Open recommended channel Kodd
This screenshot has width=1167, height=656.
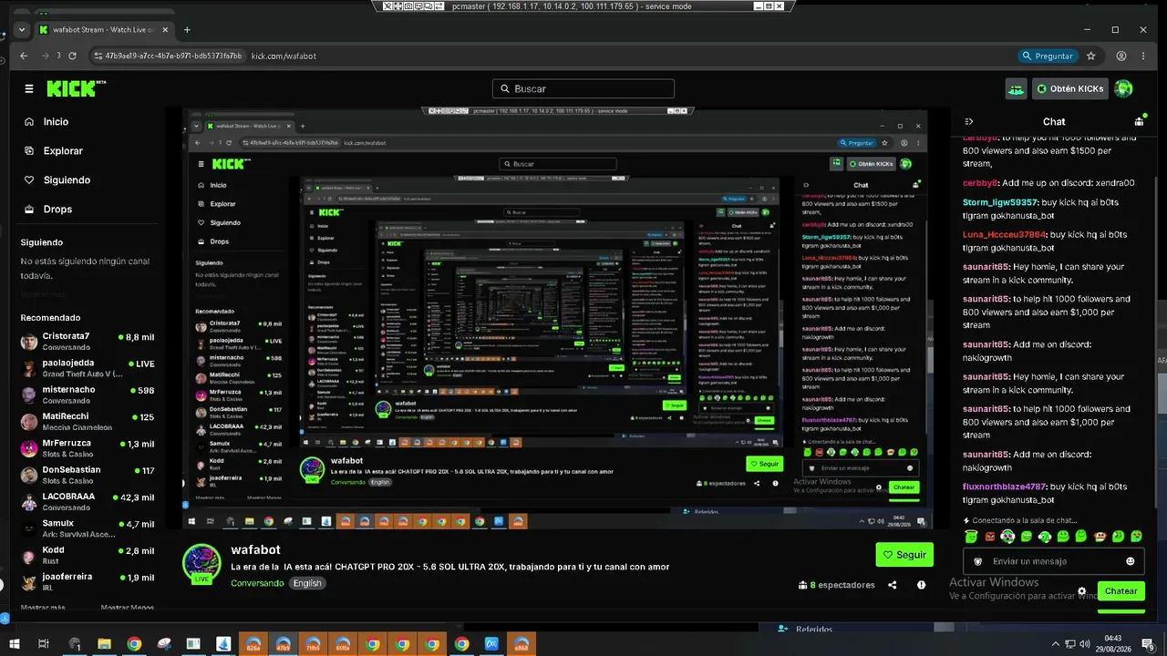[88, 555]
